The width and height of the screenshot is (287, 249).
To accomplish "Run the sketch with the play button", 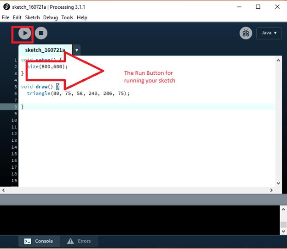I will (x=25, y=33).
